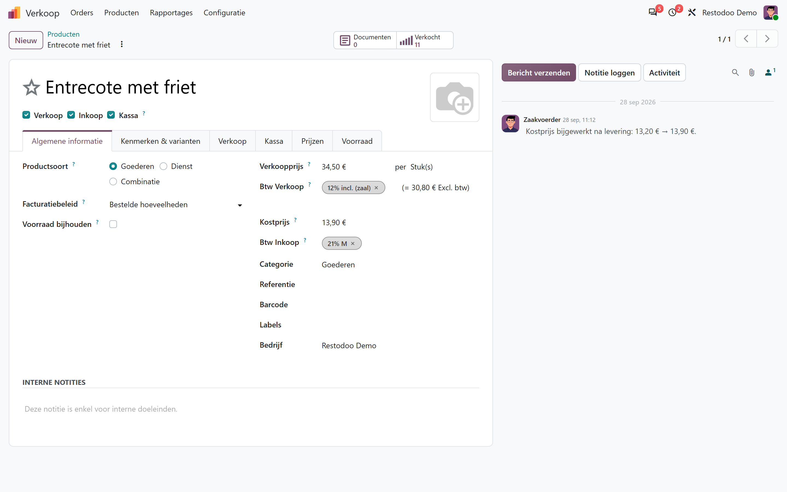Open the three-dot actions menu

122,44
